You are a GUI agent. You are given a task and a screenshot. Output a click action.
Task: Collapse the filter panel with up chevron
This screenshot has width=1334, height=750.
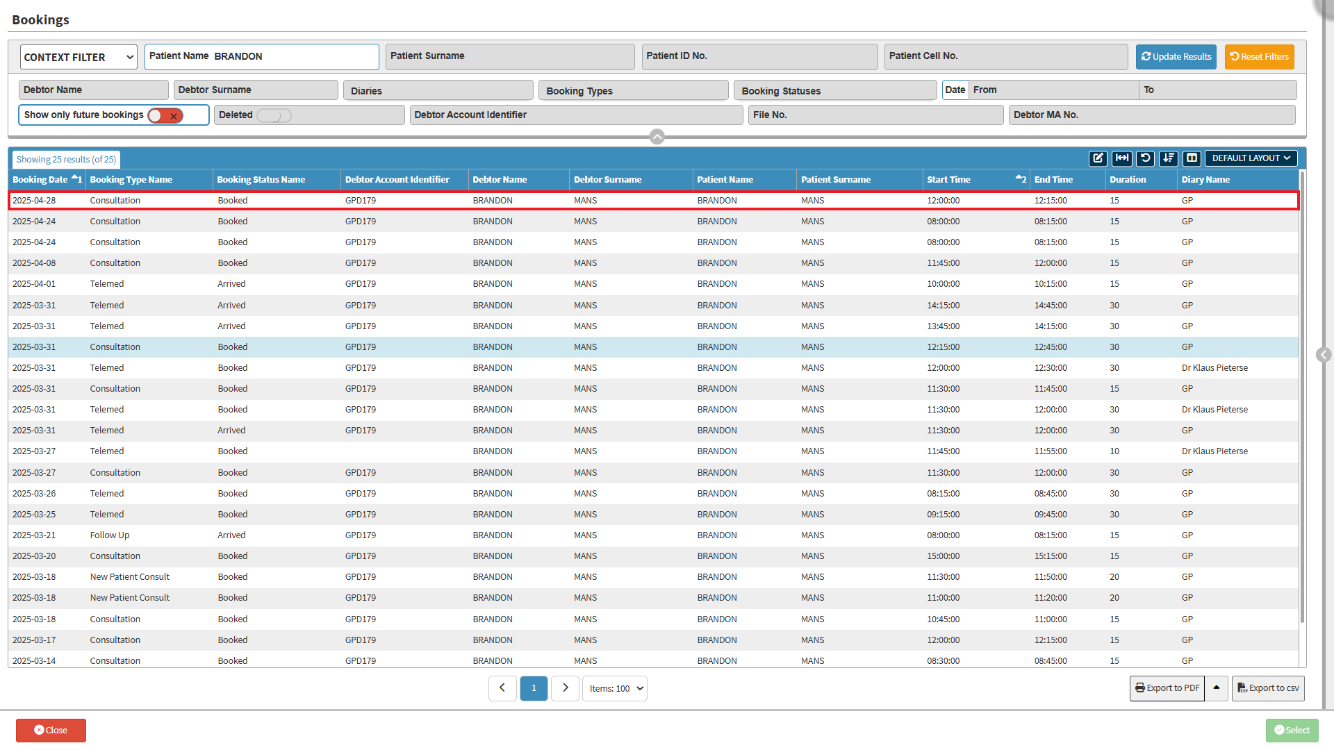point(657,137)
